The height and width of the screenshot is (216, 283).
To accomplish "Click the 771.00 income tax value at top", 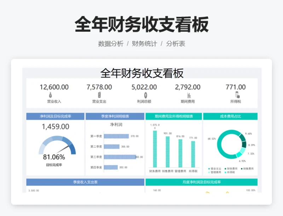I will (x=236, y=87).
